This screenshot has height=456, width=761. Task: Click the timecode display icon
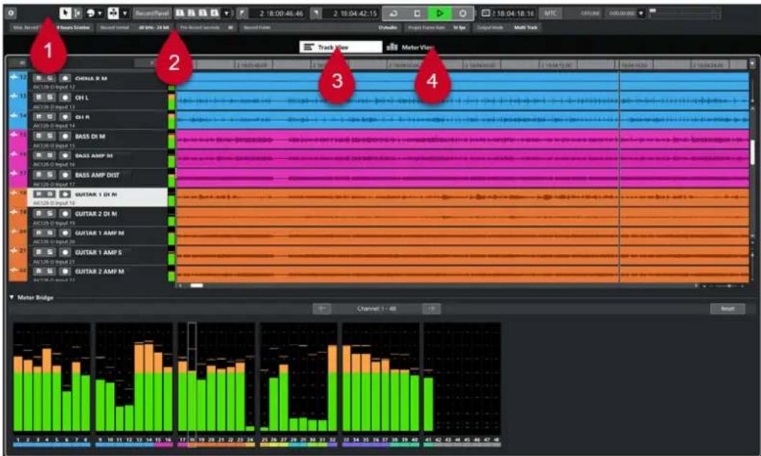tap(485, 13)
